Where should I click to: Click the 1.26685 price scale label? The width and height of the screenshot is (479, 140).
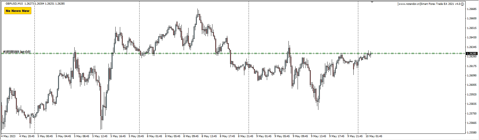pyautogui.click(x=472, y=9)
